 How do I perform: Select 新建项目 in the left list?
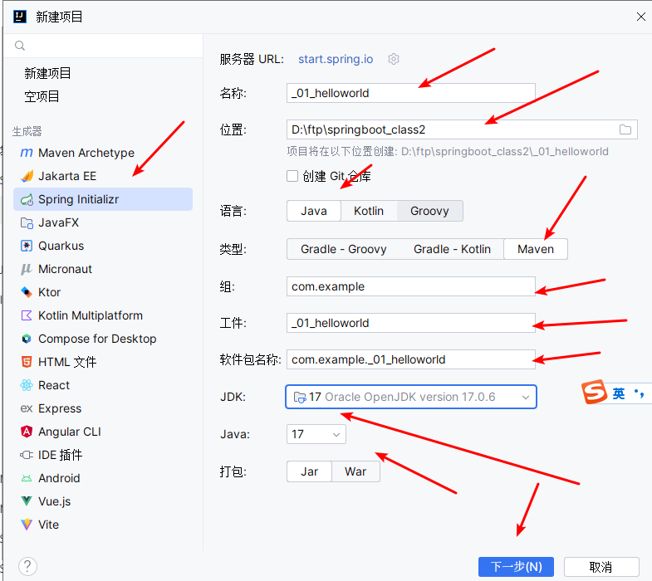point(47,74)
